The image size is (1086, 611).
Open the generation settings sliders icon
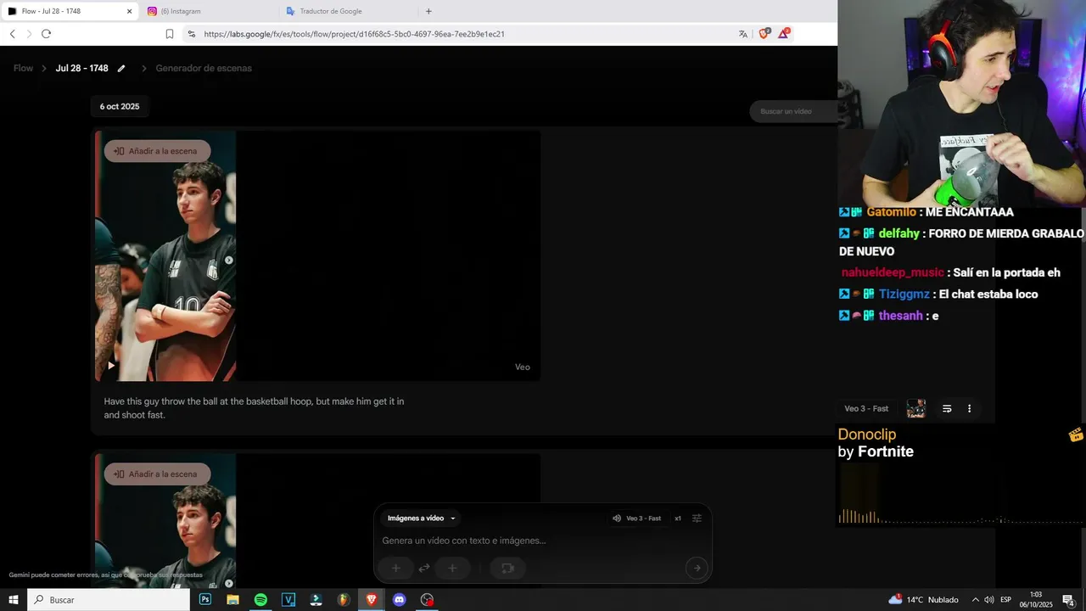click(697, 519)
